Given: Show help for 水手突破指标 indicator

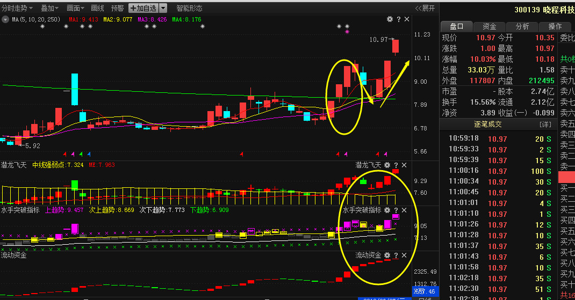Looking at the screenshot, I should point(396,210).
